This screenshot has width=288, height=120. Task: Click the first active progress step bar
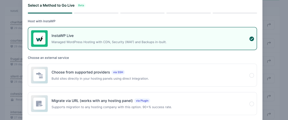[x=50, y=13]
